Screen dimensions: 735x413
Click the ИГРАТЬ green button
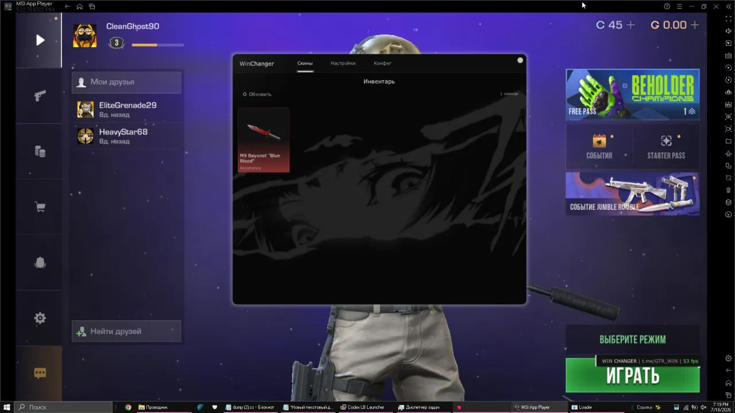[x=633, y=376]
